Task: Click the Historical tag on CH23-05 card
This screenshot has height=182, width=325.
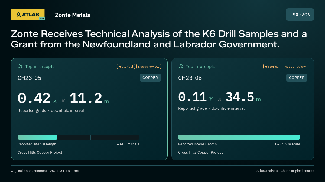Action: (x=126, y=67)
